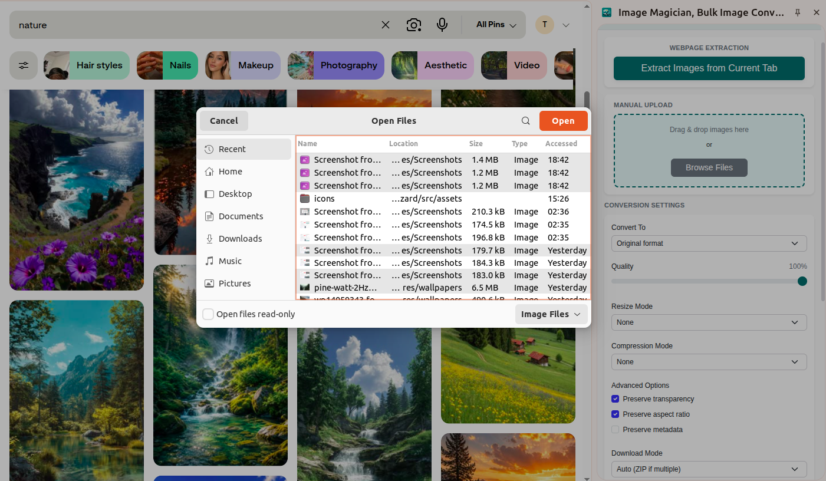Image resolution: width=826 pixels, height=481 pixels.
Task: Select the 179.7 kB screenshot file
Action: pos(443,251)
